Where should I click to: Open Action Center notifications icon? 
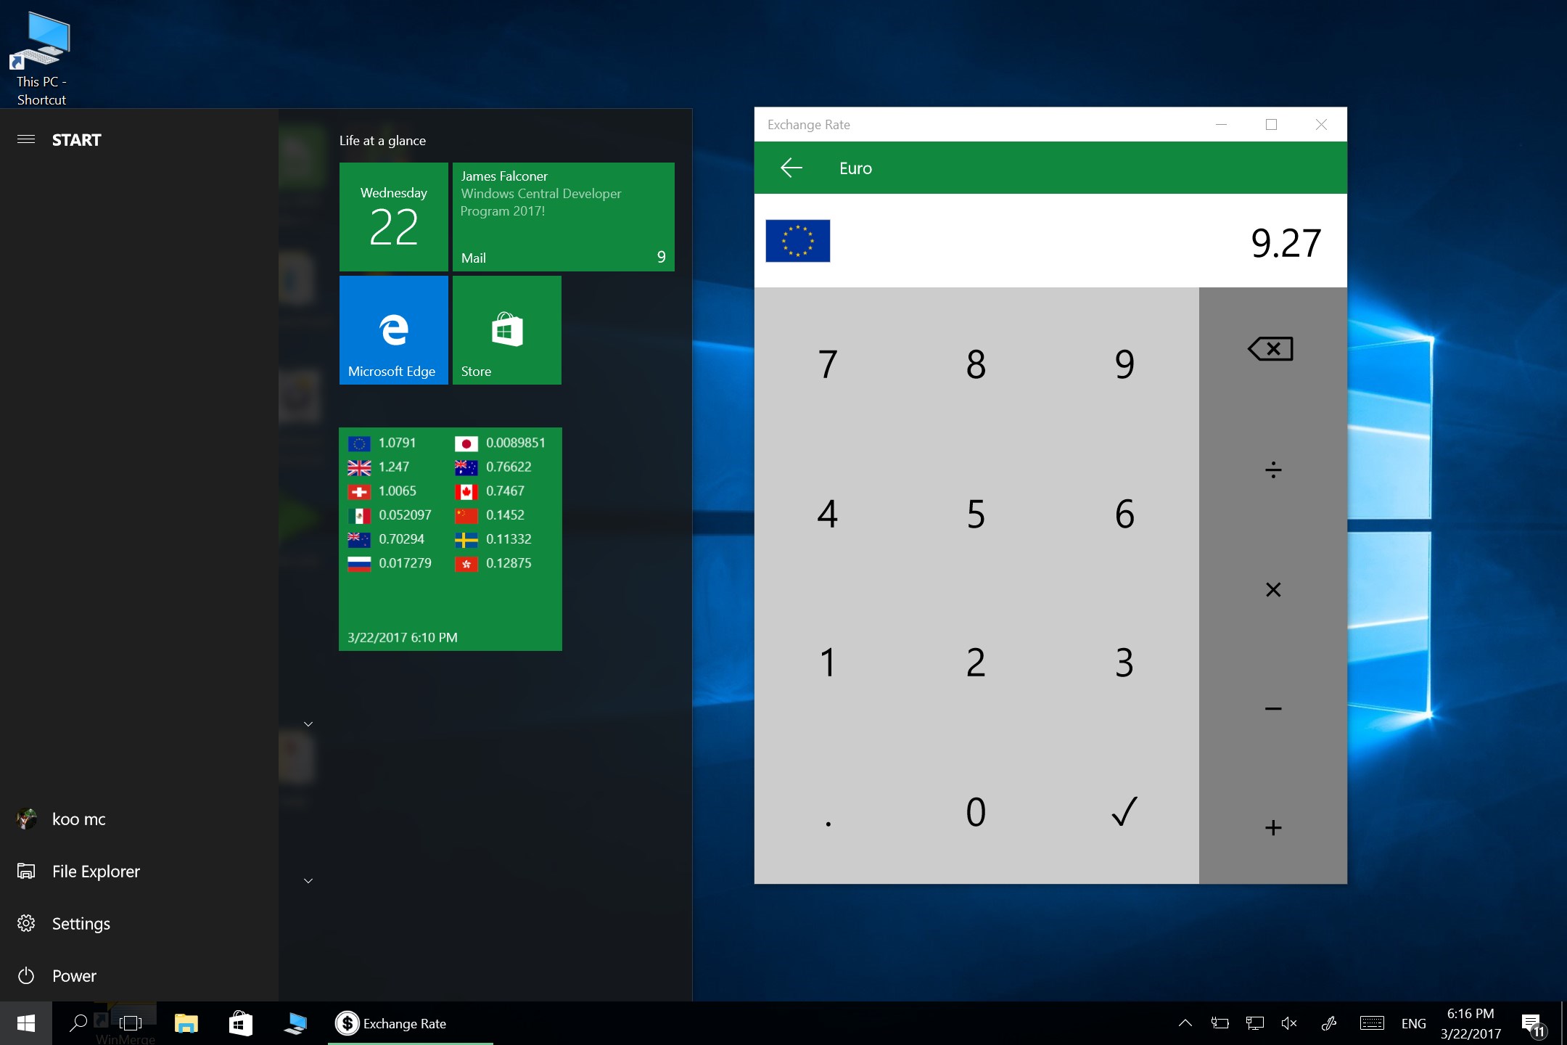click(x=1532, y=1024)
